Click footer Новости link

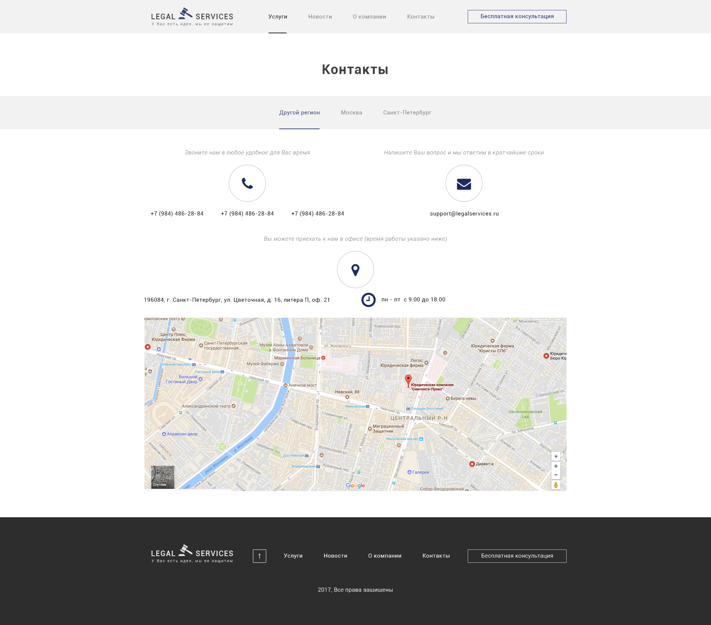[336, 556]
